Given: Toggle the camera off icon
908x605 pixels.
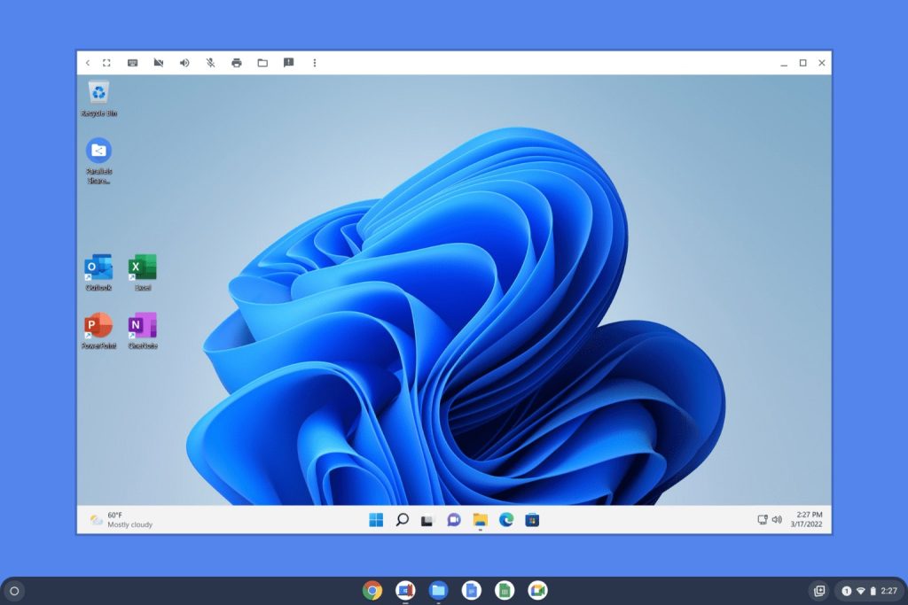Looking at the screenshot, I should (x=158, y=63).
